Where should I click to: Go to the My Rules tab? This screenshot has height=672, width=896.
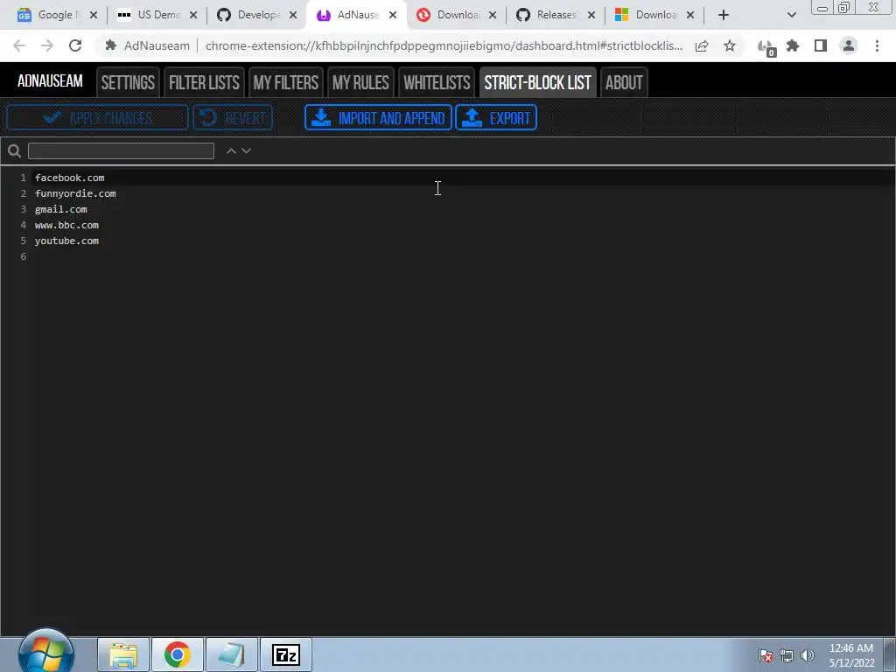coord(360,82)
